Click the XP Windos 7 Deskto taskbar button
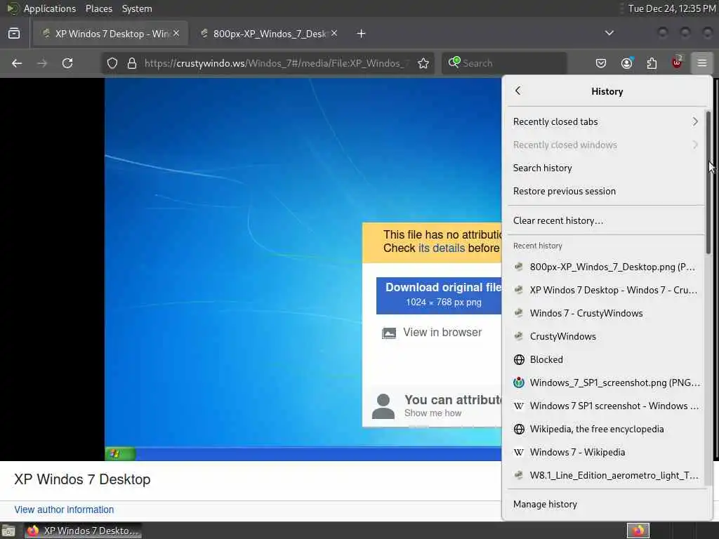 tap(83, 531)
